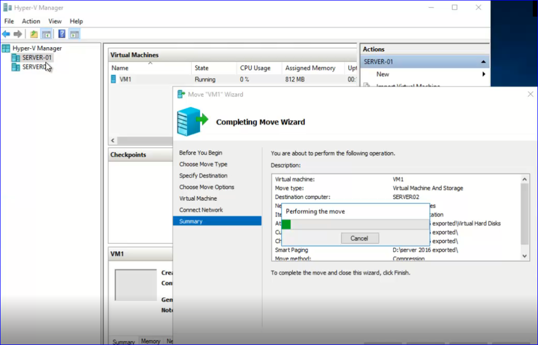Close the Move VM1 Wizard
This screenshot has width=538, height=345.
(531, 94)
